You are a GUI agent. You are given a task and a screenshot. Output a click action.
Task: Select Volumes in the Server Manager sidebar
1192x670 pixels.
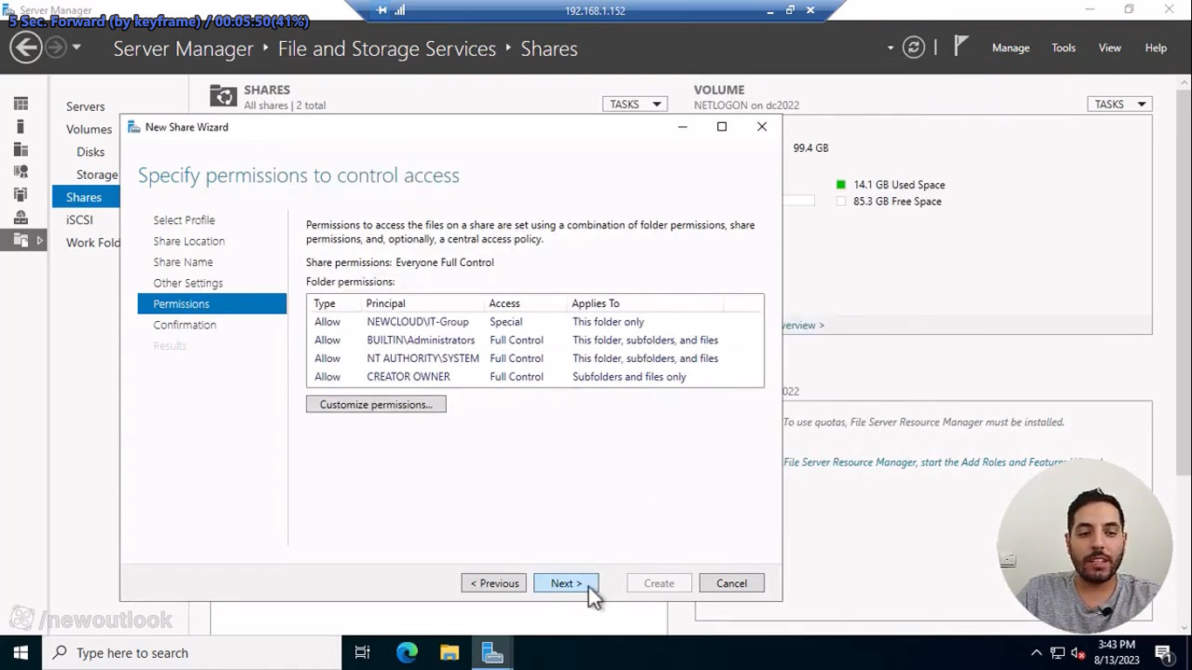tap(89, 129)
